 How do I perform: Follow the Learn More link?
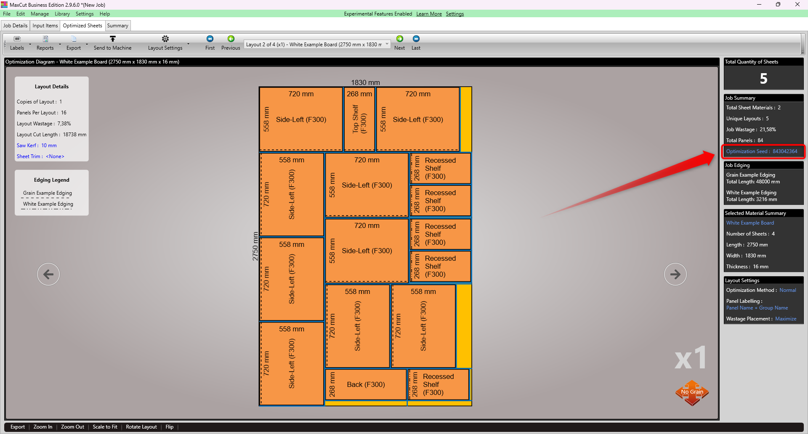pyautogui.click(x=429, y=14)
